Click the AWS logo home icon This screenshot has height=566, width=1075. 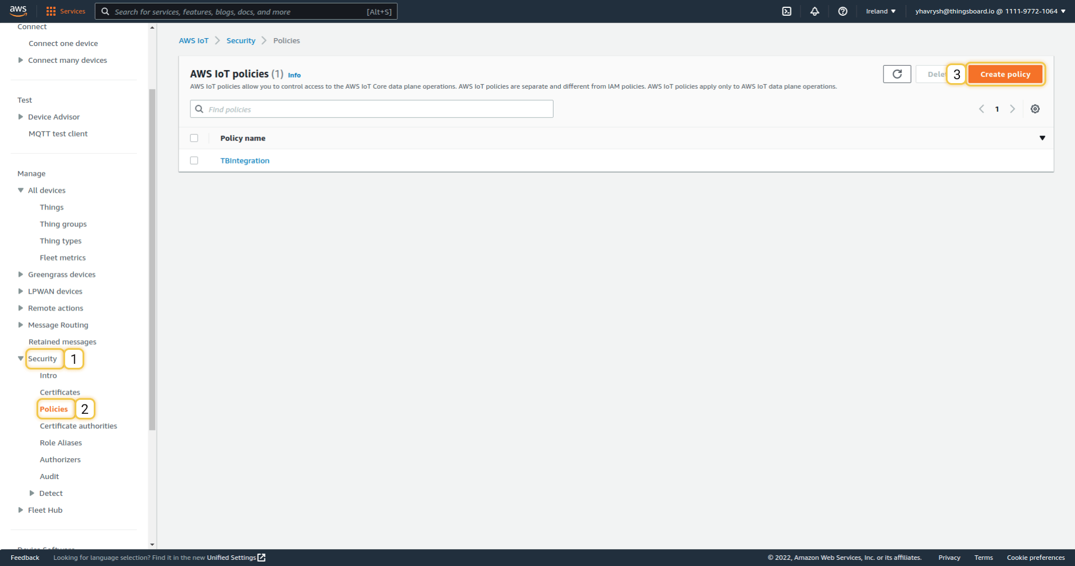coord(18,11)
